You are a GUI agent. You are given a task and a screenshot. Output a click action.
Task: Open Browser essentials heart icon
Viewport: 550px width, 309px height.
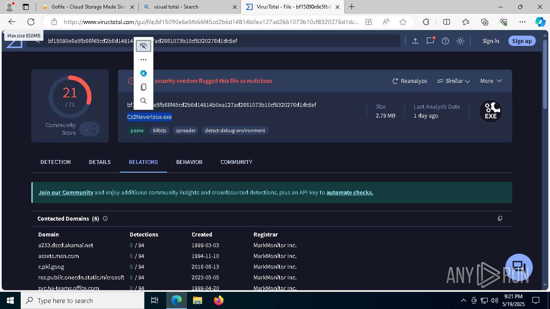point(504,22)
